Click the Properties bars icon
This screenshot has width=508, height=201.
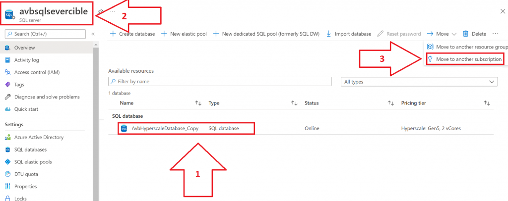click(x=8, y=187)
